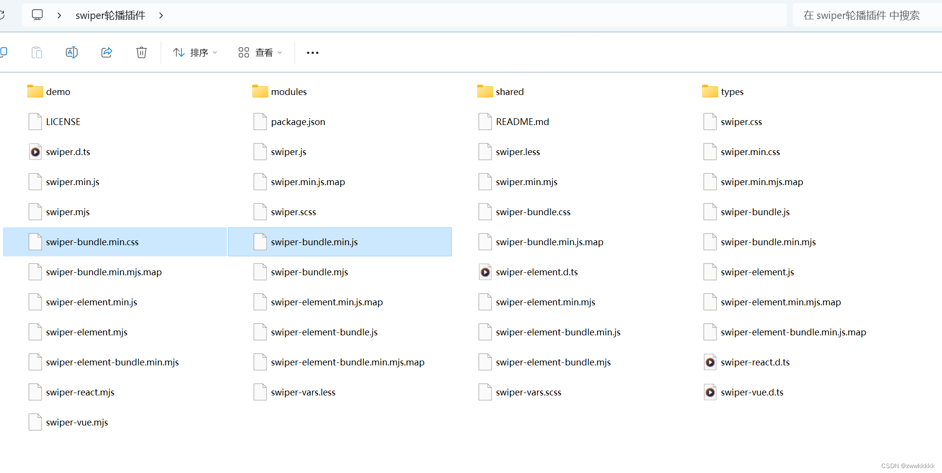Screen dimensions: 942x473
Task: Select the shared folder icon
Action: point(485,91)
